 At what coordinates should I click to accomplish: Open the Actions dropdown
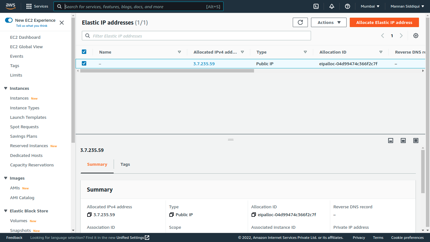coord(329,22)
